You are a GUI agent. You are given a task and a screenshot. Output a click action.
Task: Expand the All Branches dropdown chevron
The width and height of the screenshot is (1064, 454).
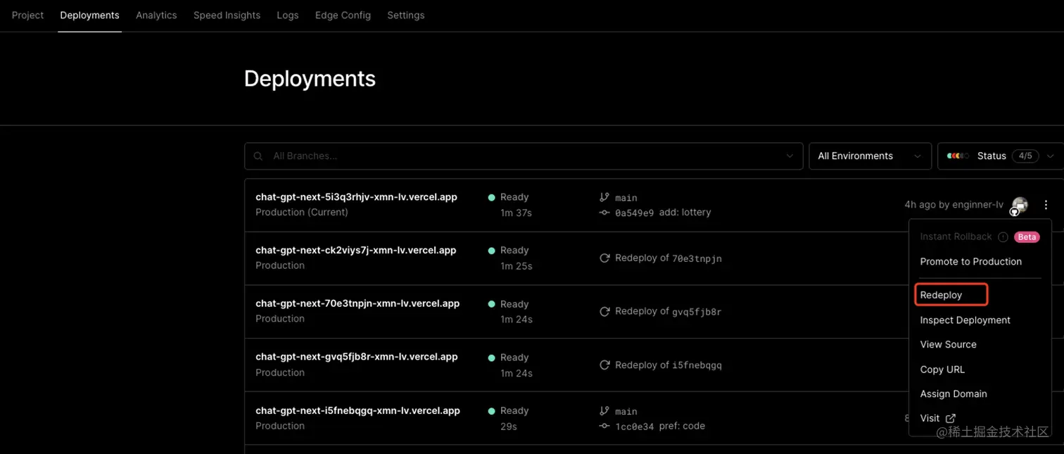click(790, 156)
